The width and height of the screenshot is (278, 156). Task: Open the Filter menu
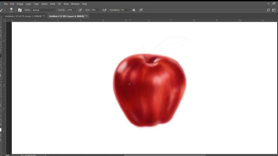53,4
